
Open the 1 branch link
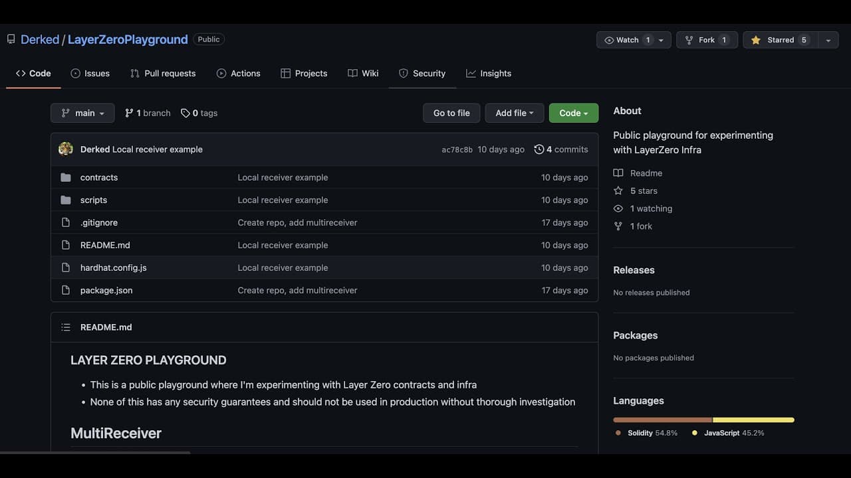point(148,113)
